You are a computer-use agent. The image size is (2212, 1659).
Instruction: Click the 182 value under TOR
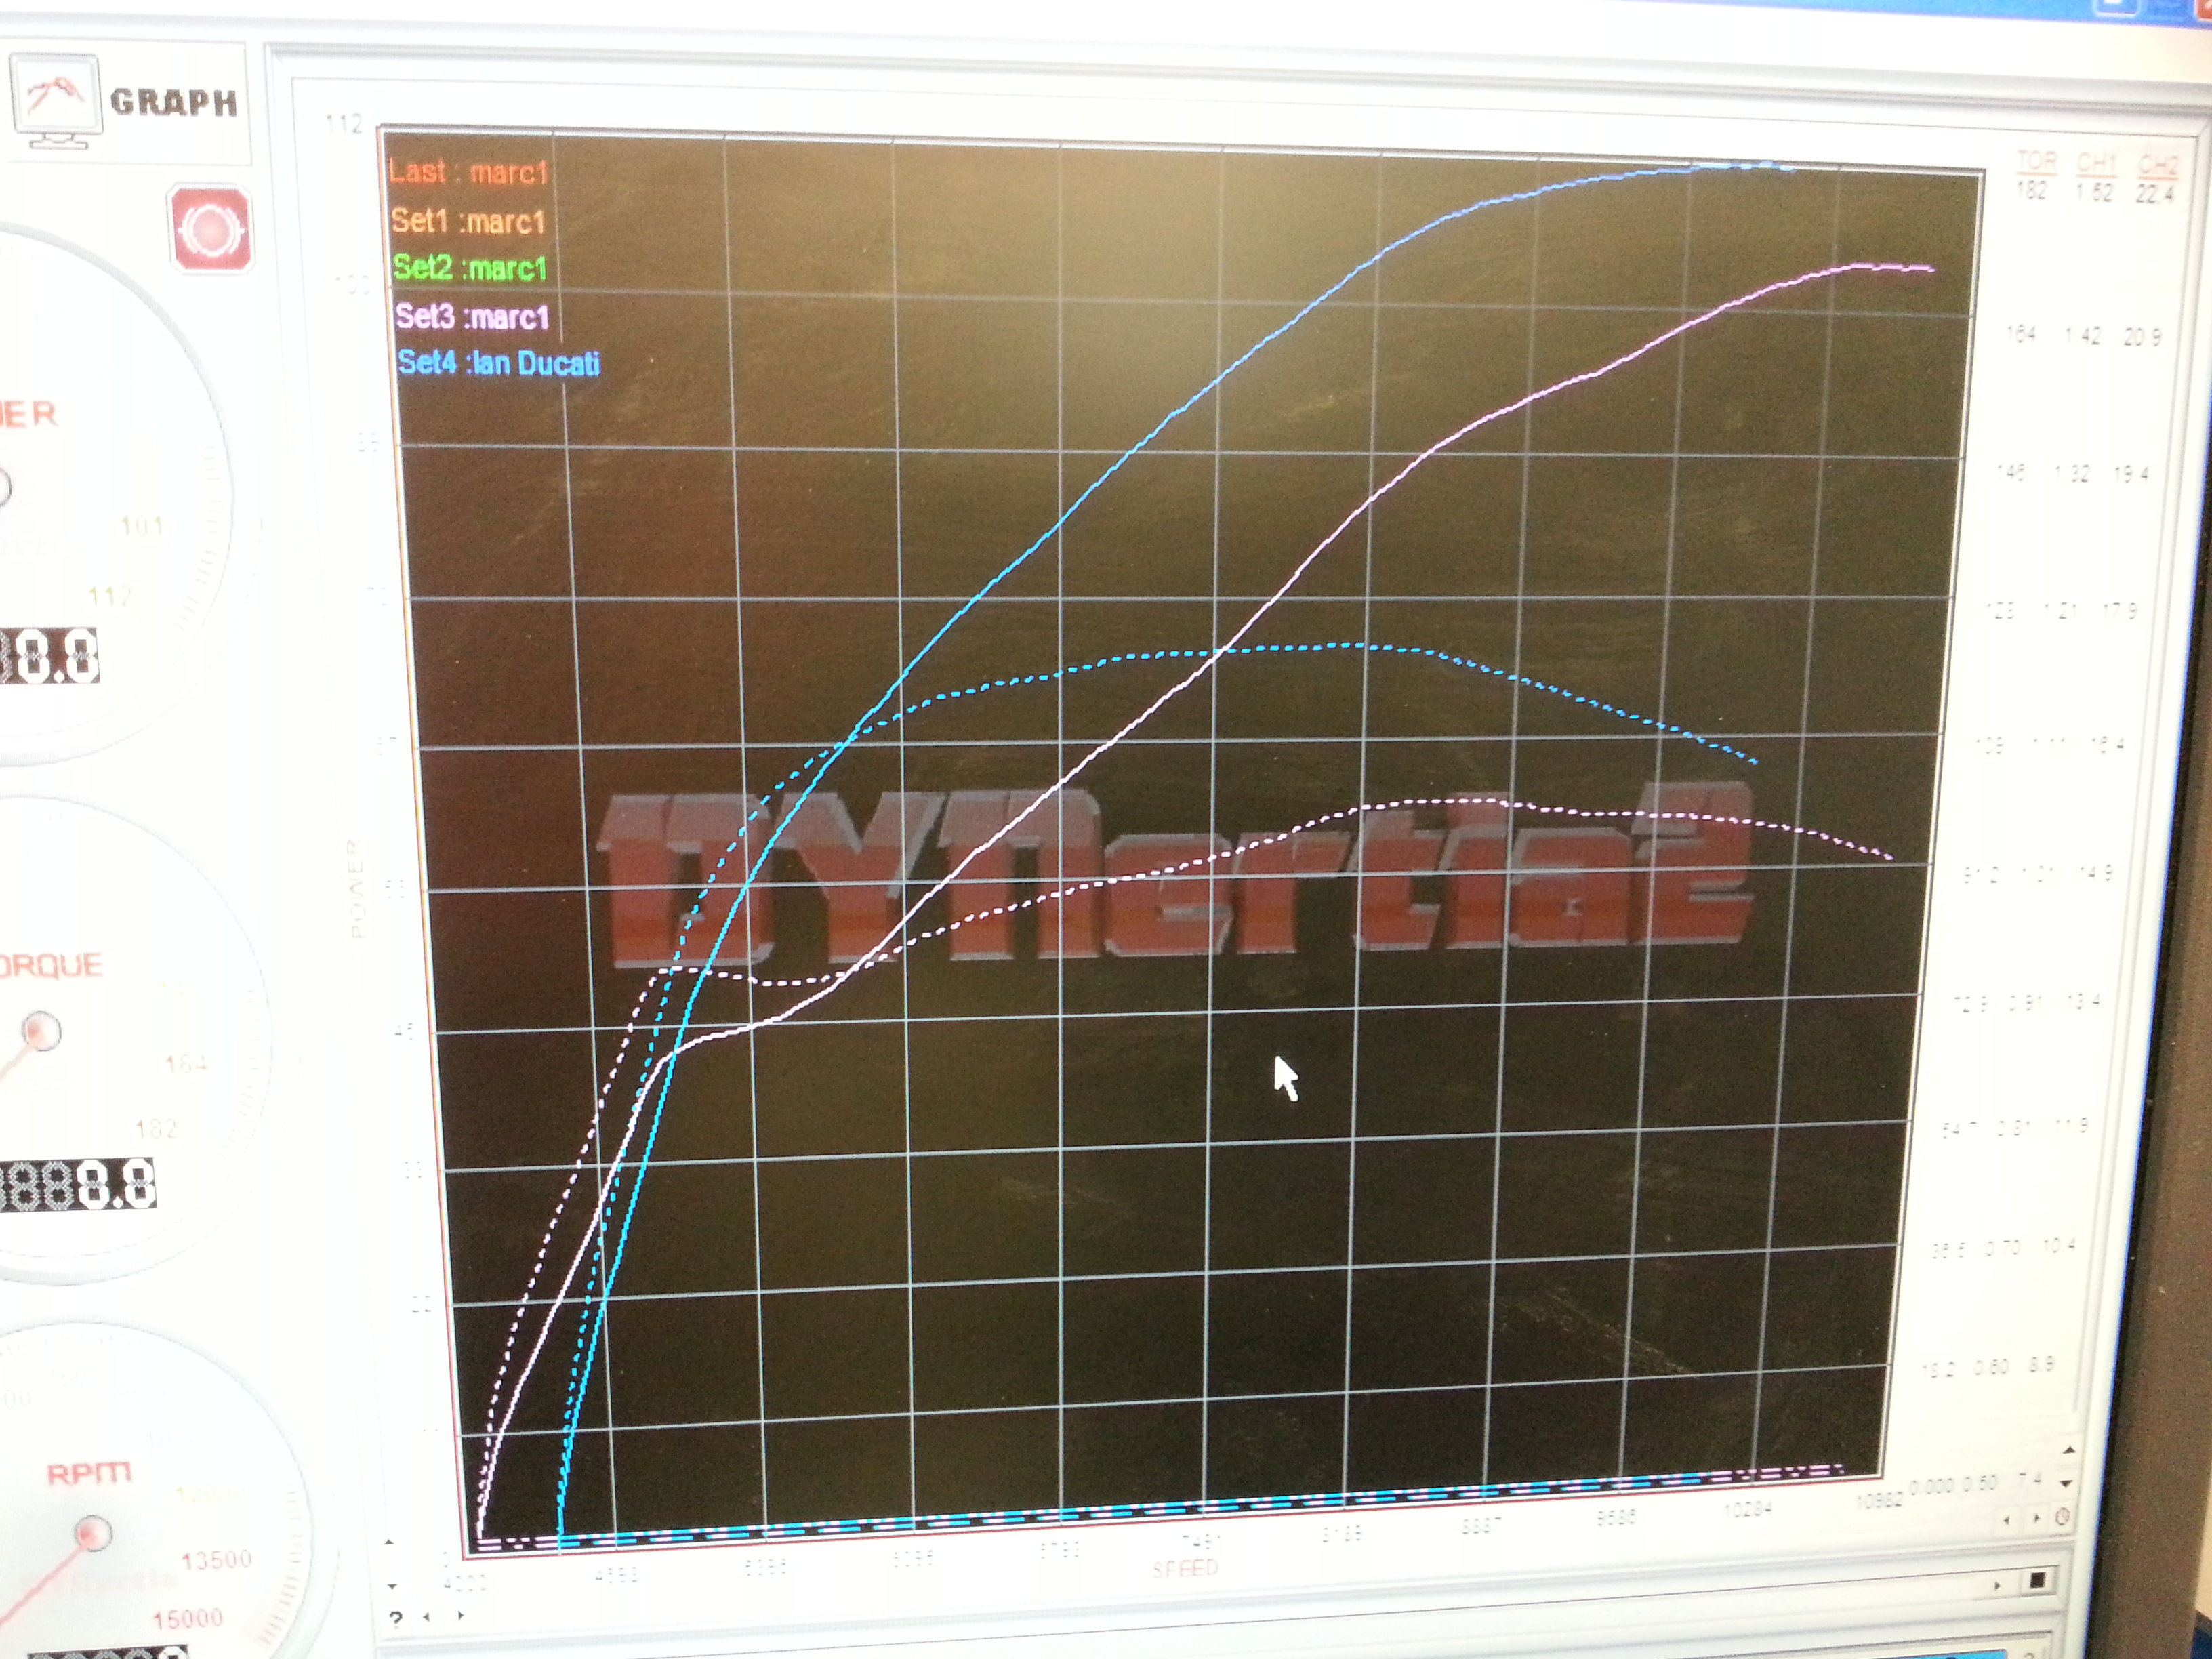[2032, 191]
